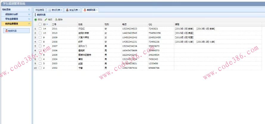
Task: Check the row with 工号 2009
Action: tap(40, 38)
